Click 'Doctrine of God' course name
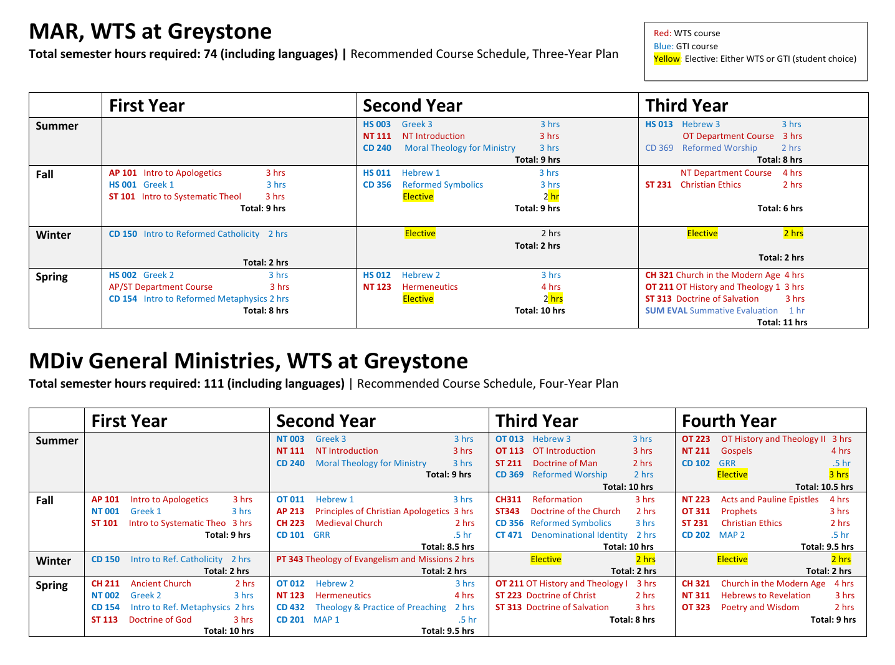This screenshot has height=665, width=895. click(160, 620)
